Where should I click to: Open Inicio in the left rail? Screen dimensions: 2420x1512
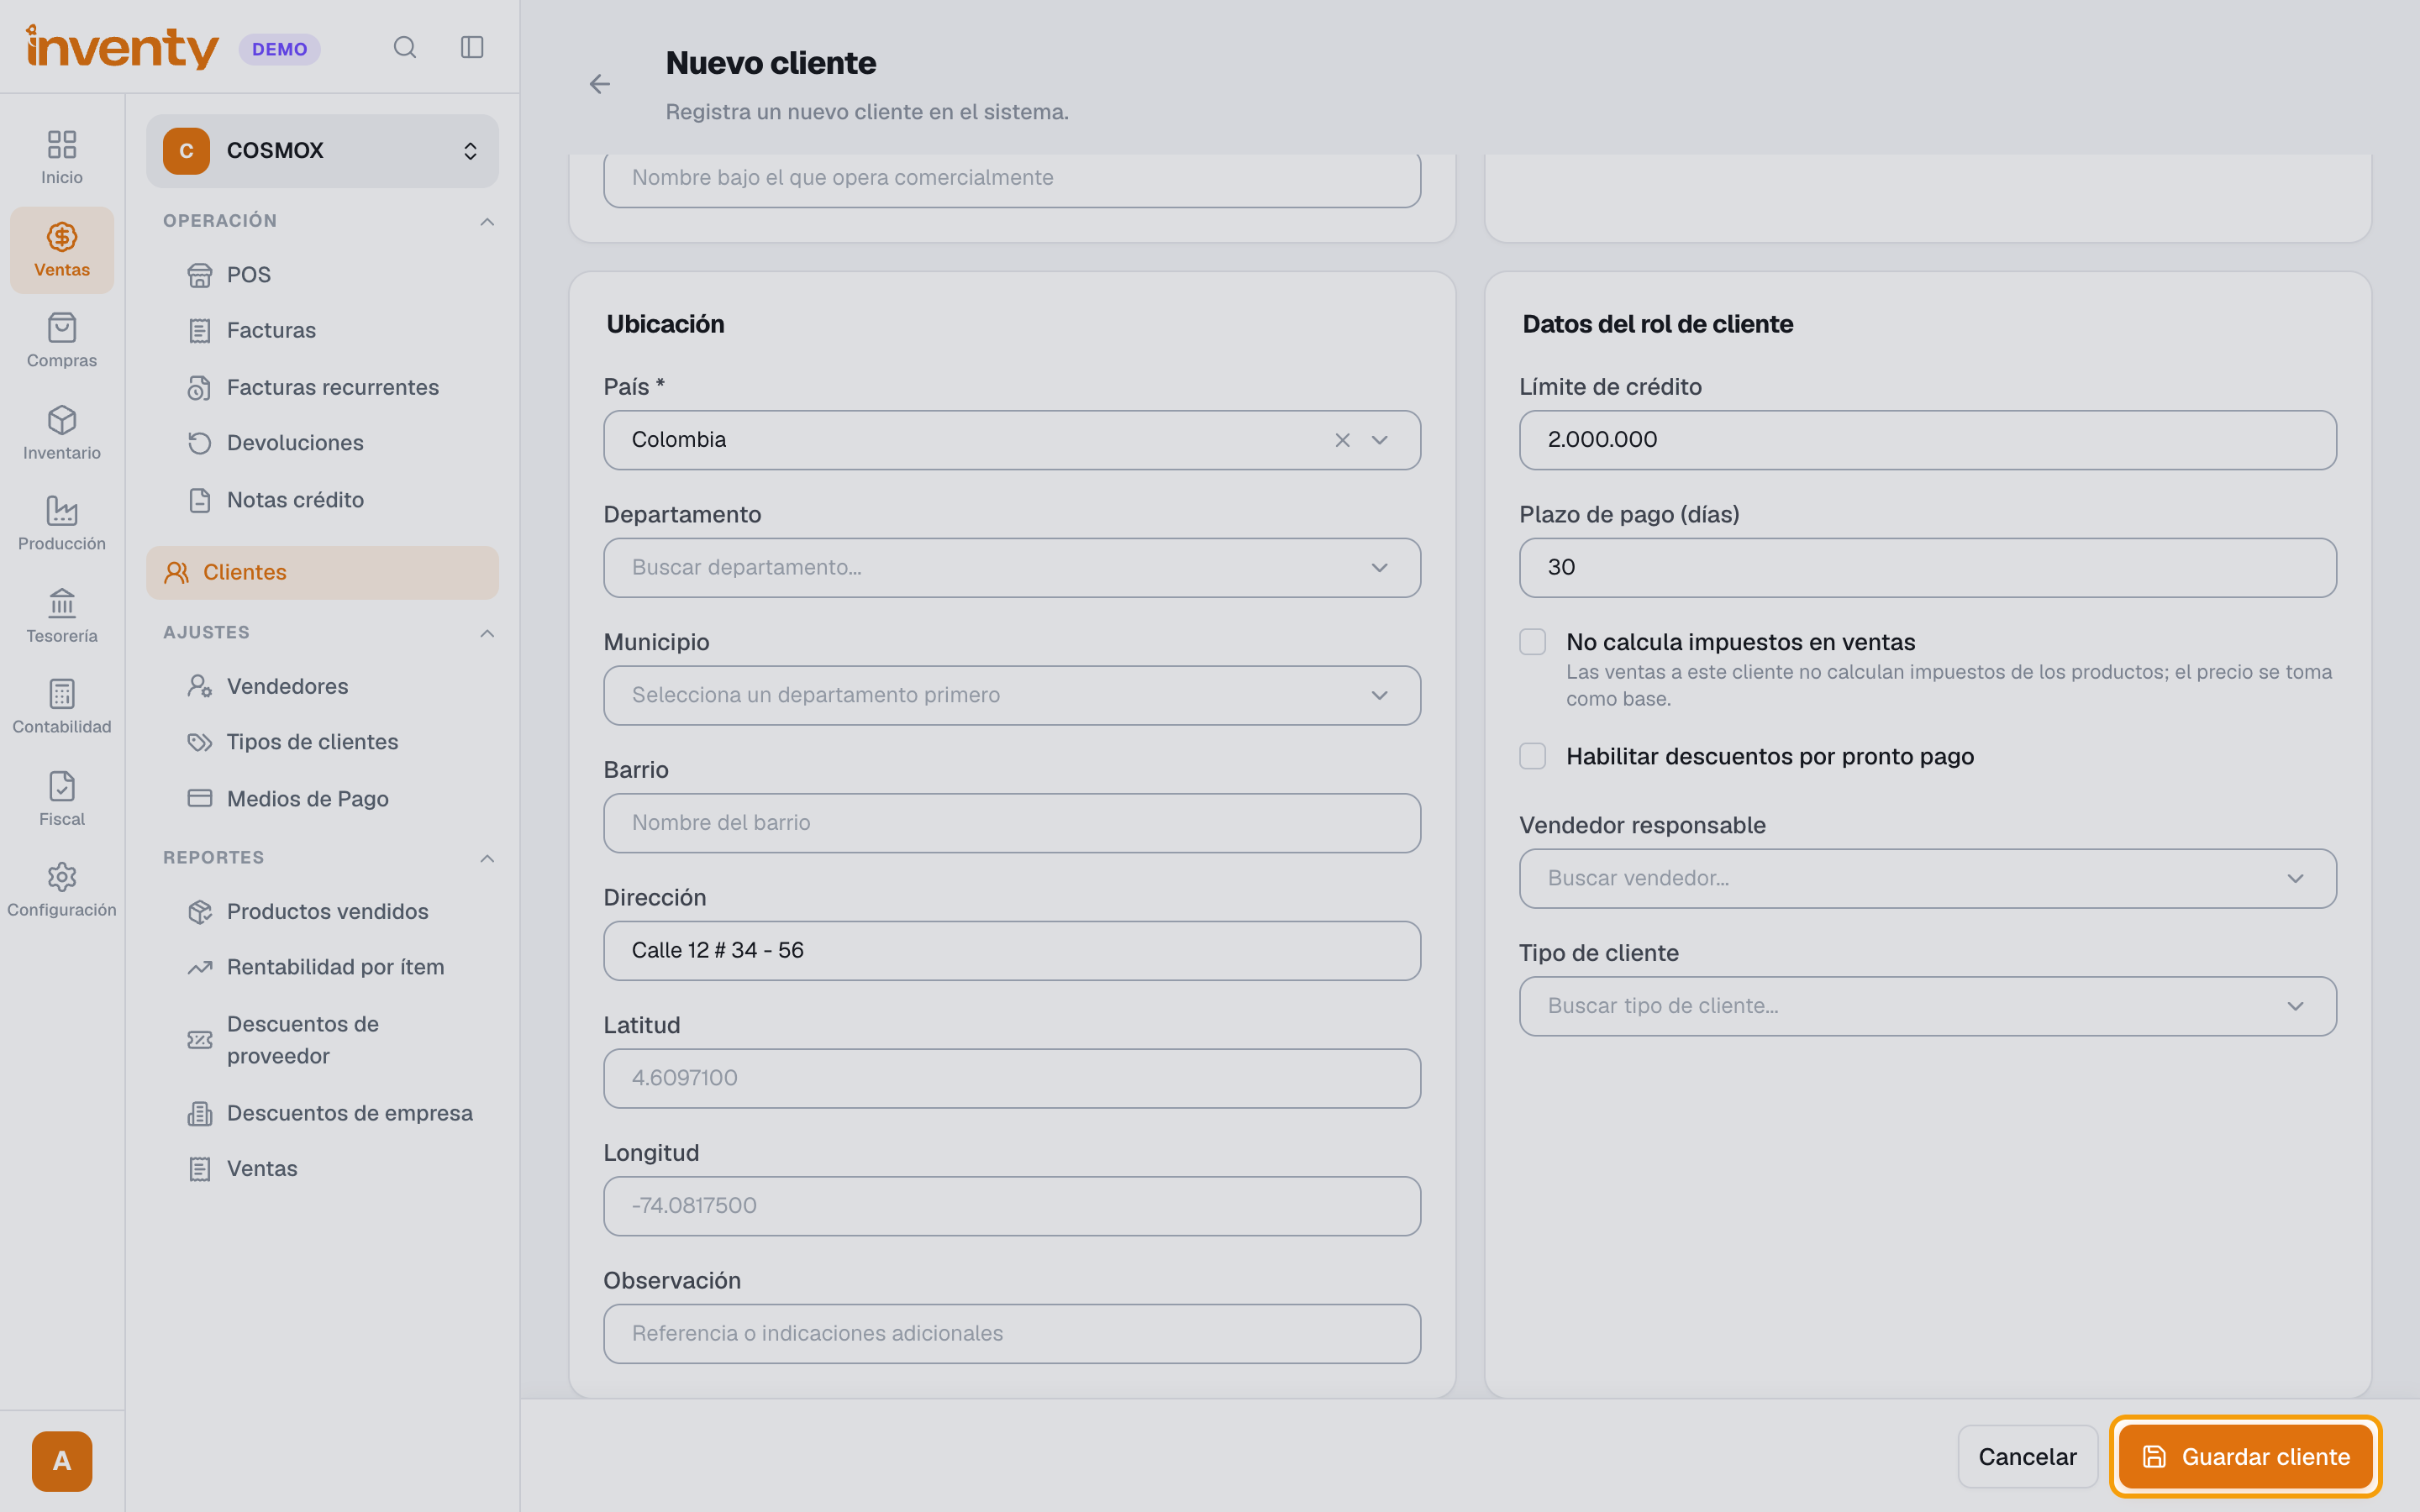point(62,157)
